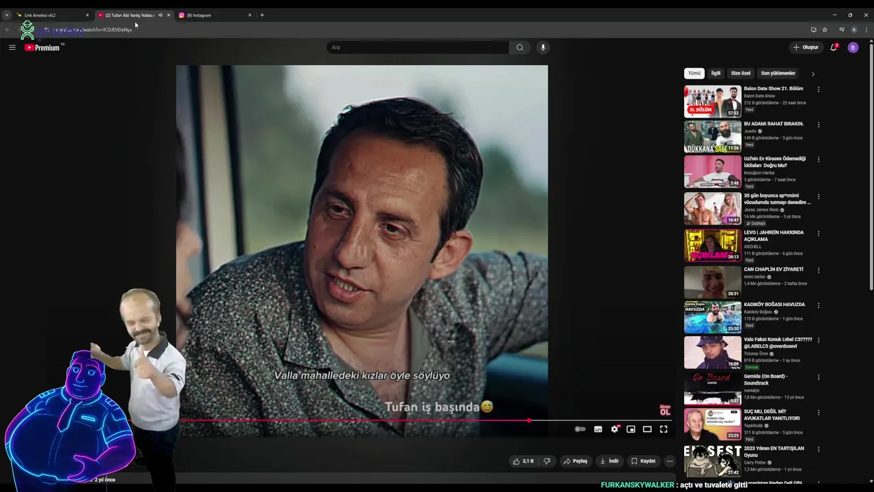Open the notifications bell
The width and height of the screenshot is (874, 492).
(x=834, y=47)
